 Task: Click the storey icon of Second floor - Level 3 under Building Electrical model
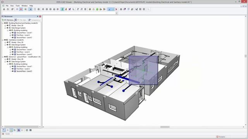point(15,37)
